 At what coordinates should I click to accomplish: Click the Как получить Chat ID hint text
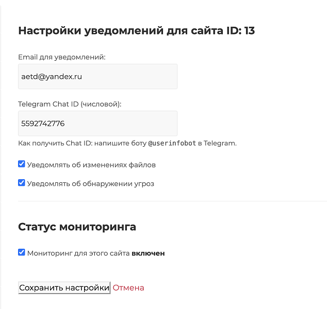tap(127, 143)
